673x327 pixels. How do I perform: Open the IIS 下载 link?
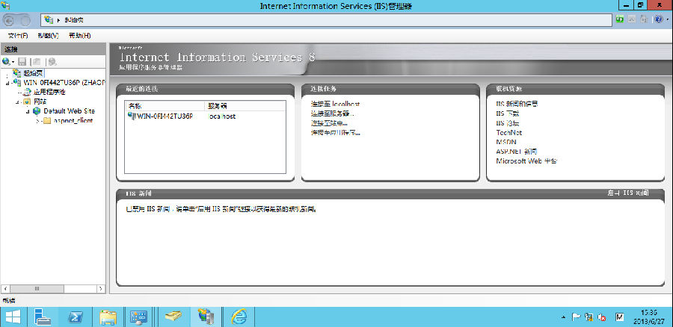pyautogui.click(x=507, y=113)
